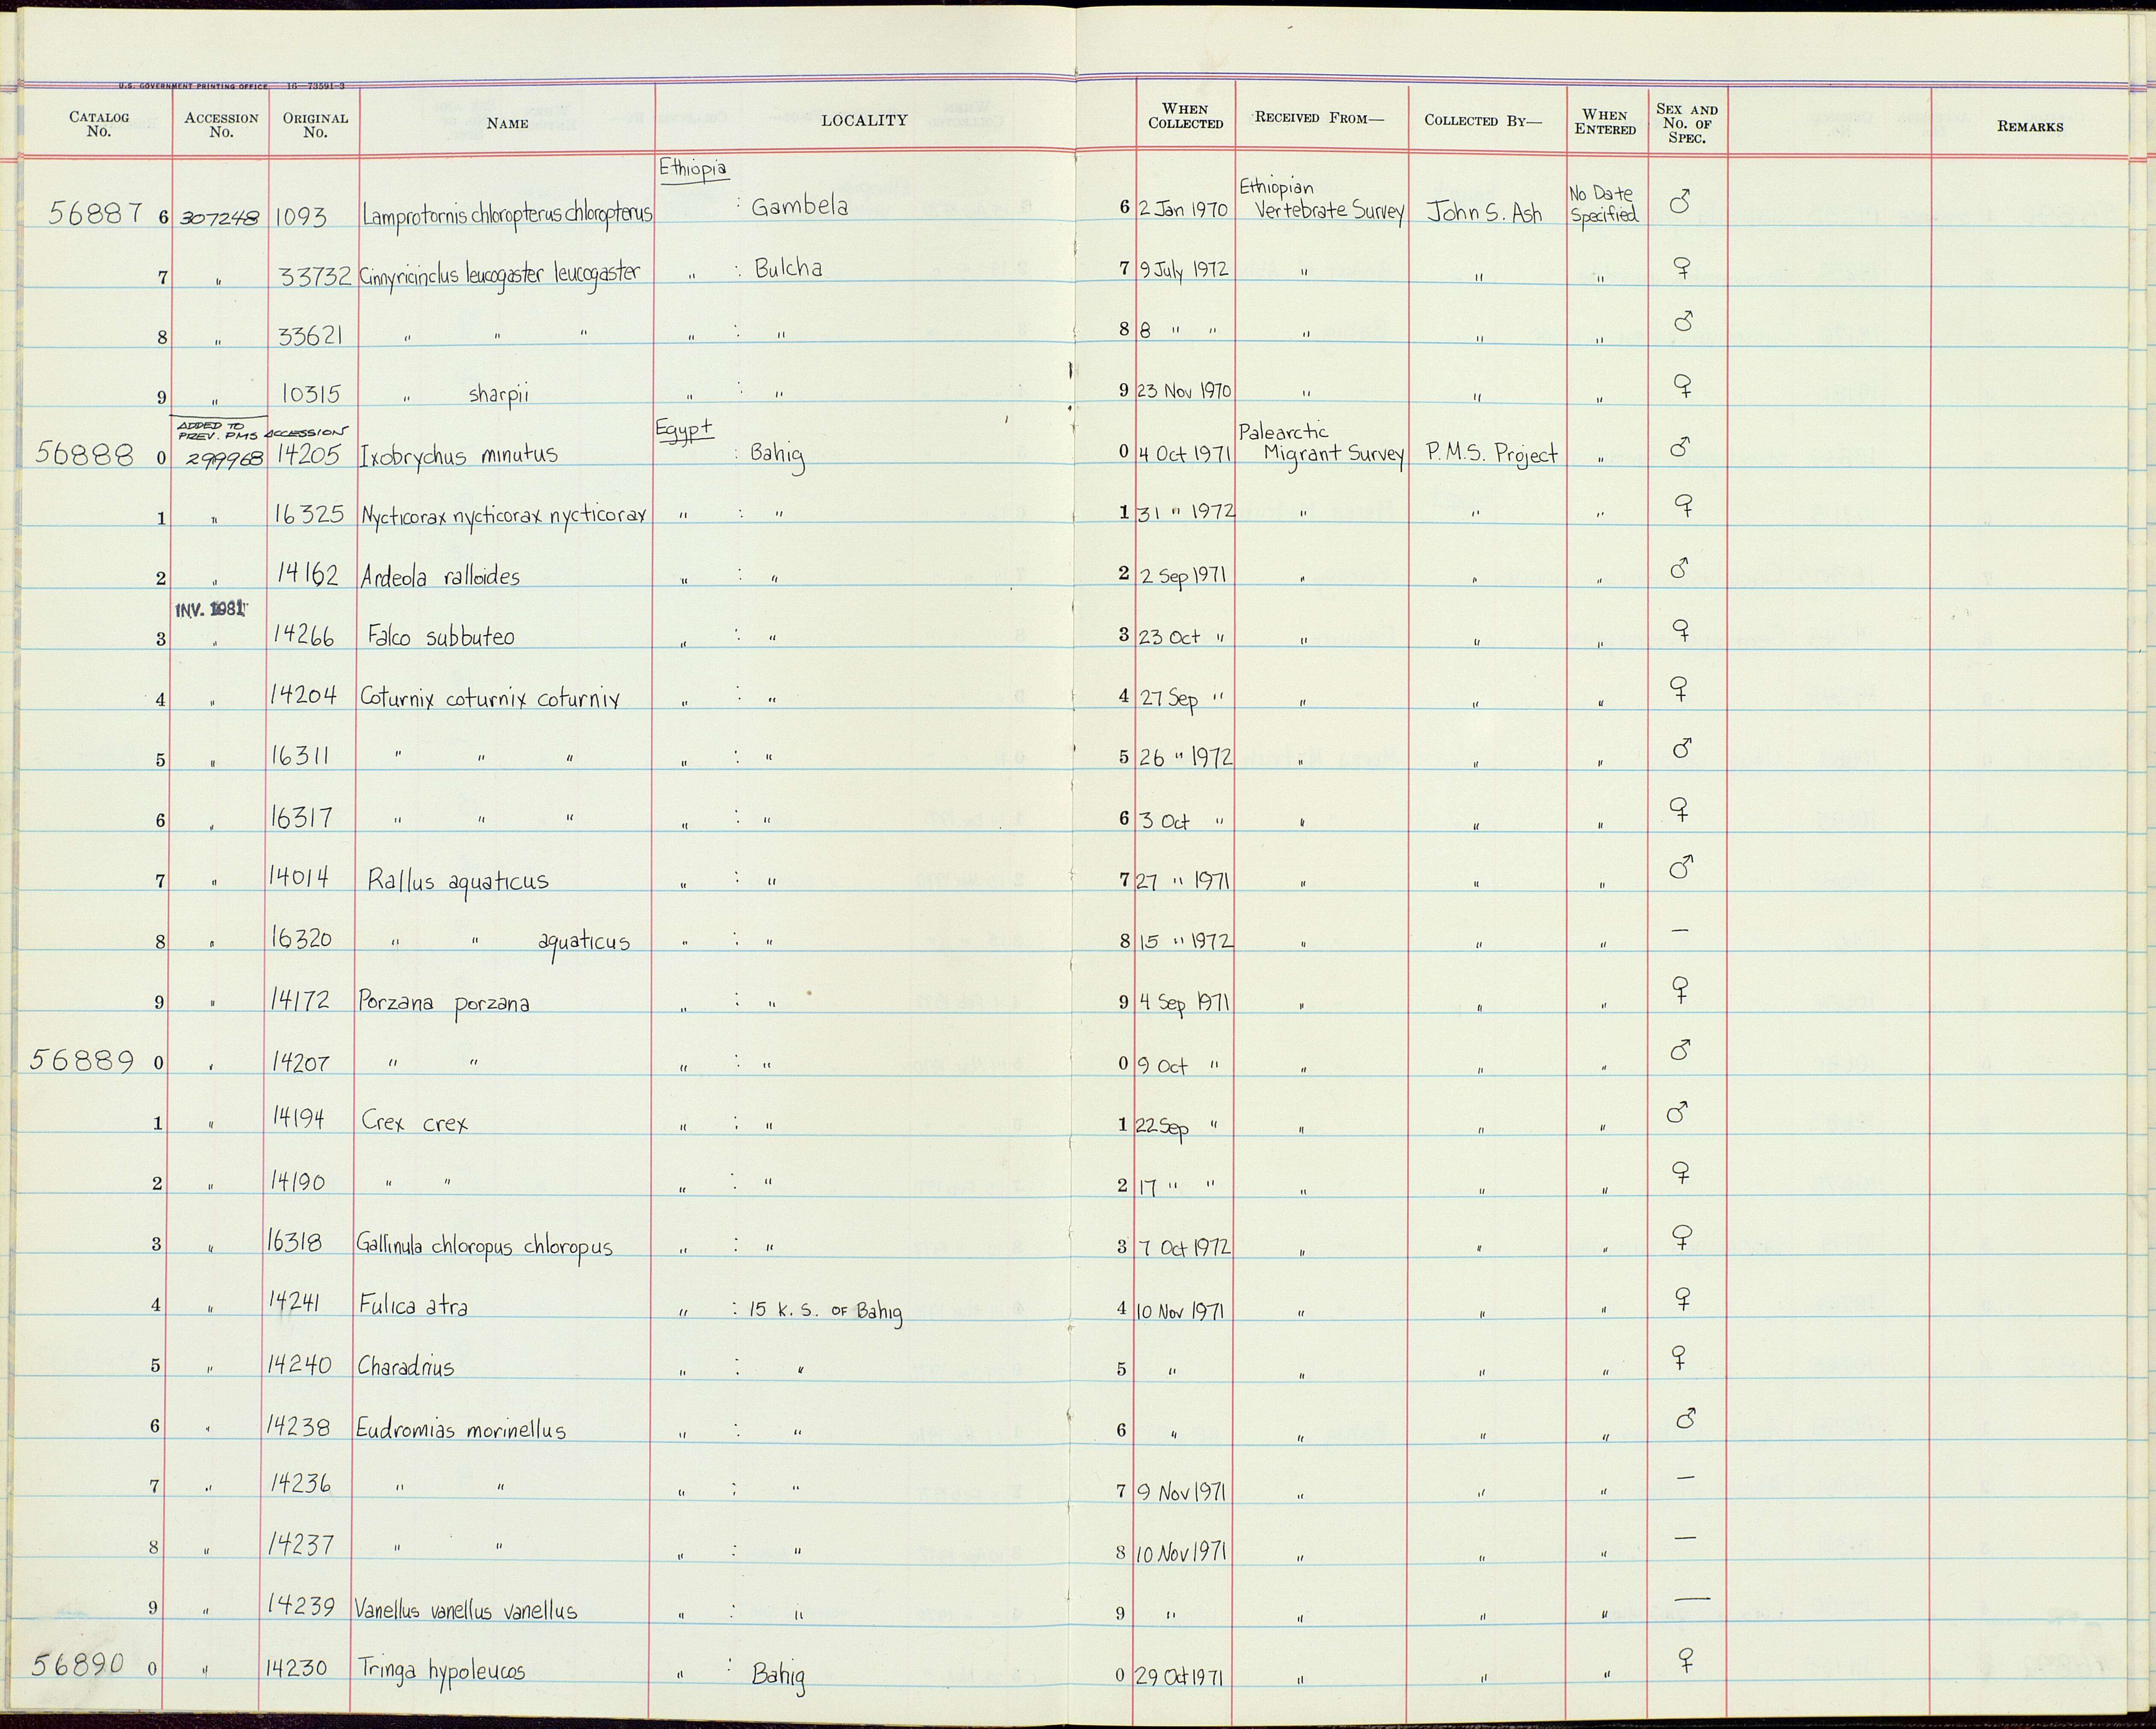
Task: Click the Egypt country heading
Action: [x=685, y=430]
